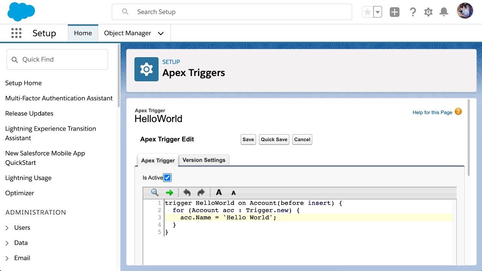Open Lightning Experience Transition Assistant
The width and height of the screenshot is (482, 271).
50,133
